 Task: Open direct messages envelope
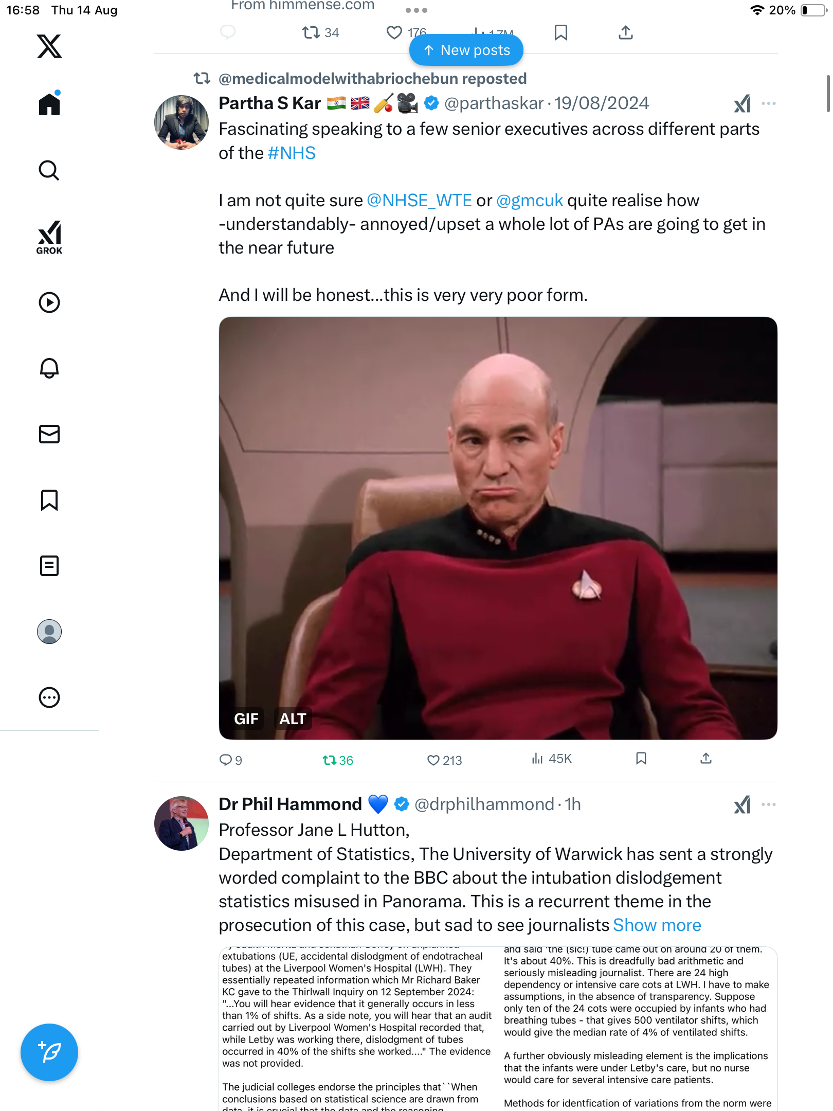[x=49, y=434]
